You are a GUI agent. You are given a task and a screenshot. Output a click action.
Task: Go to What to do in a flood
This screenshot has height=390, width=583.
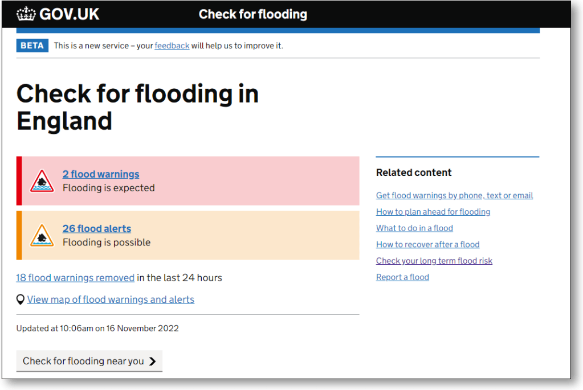414,228
